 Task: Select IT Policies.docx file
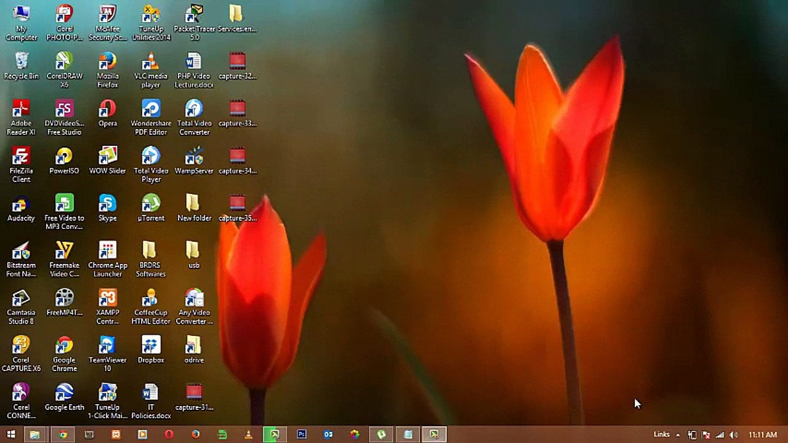151,402
